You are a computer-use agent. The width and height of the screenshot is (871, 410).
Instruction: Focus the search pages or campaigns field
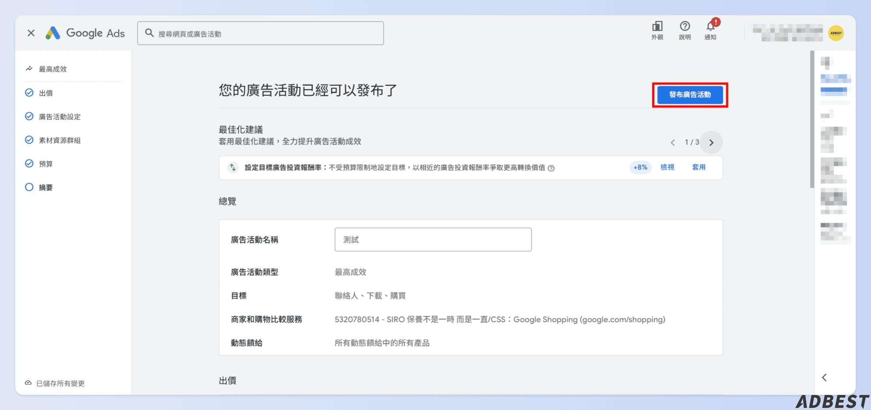pos(261,33)
